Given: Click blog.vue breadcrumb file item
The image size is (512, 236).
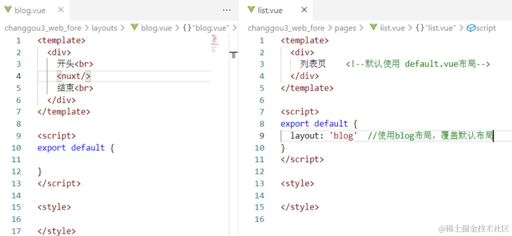Looking at the screenshot, I should [156, 28].
